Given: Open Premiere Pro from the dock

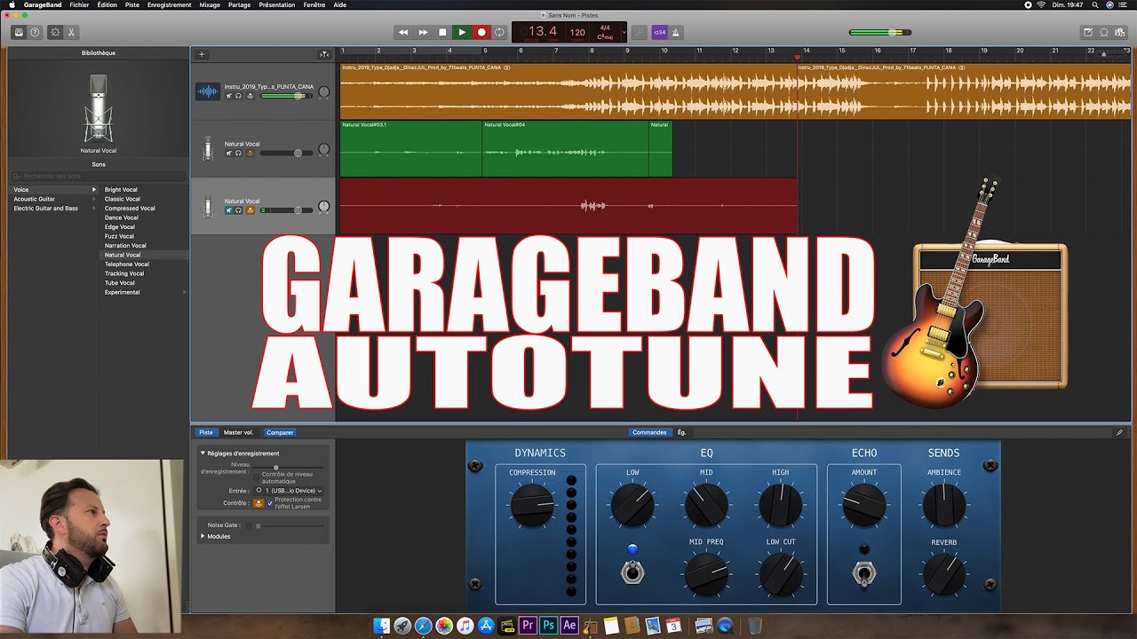Looking at the screenshot, I should 528,625.
